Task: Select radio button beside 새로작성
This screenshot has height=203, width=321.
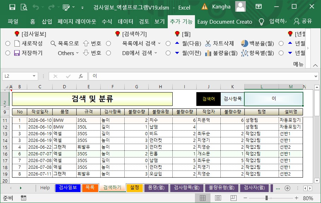Action: 8,43
